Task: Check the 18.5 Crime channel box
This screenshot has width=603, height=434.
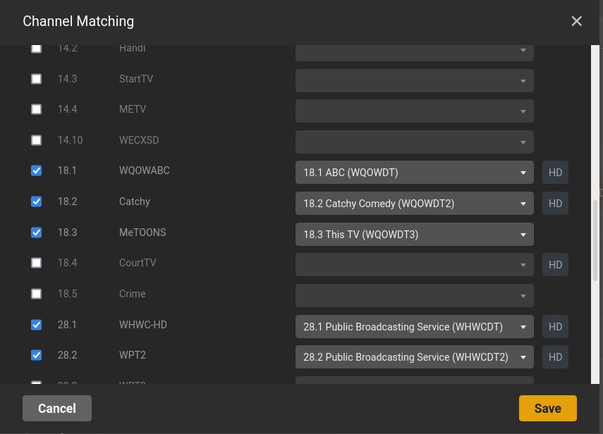Action: tap(37, 294)
